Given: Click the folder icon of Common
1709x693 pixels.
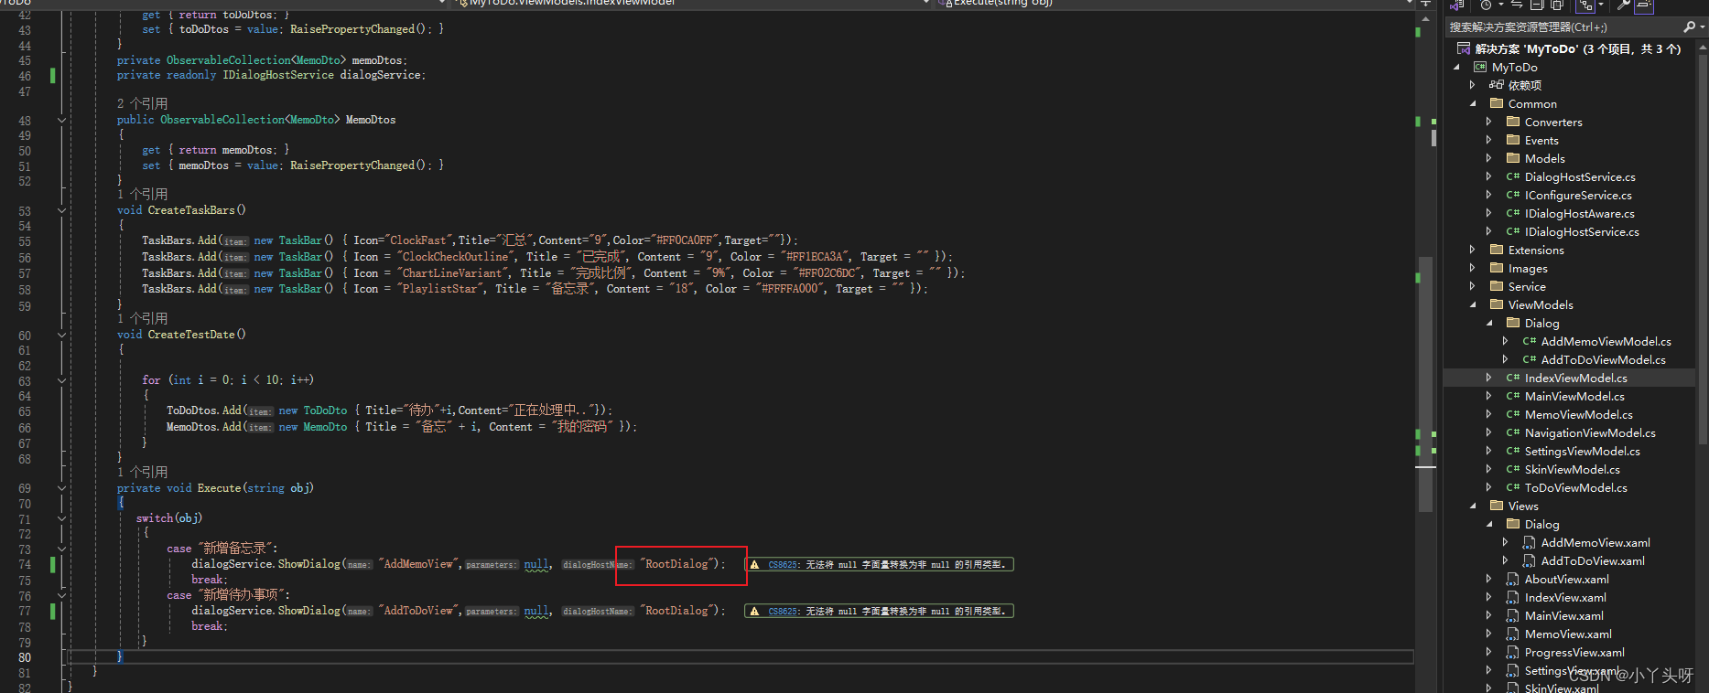Looking at the screenshot, I should click(x=1497, y=103).
